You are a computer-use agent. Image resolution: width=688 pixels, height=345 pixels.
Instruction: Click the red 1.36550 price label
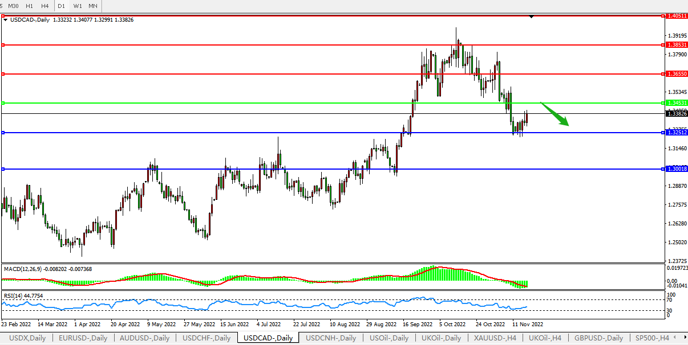[677, 74]
